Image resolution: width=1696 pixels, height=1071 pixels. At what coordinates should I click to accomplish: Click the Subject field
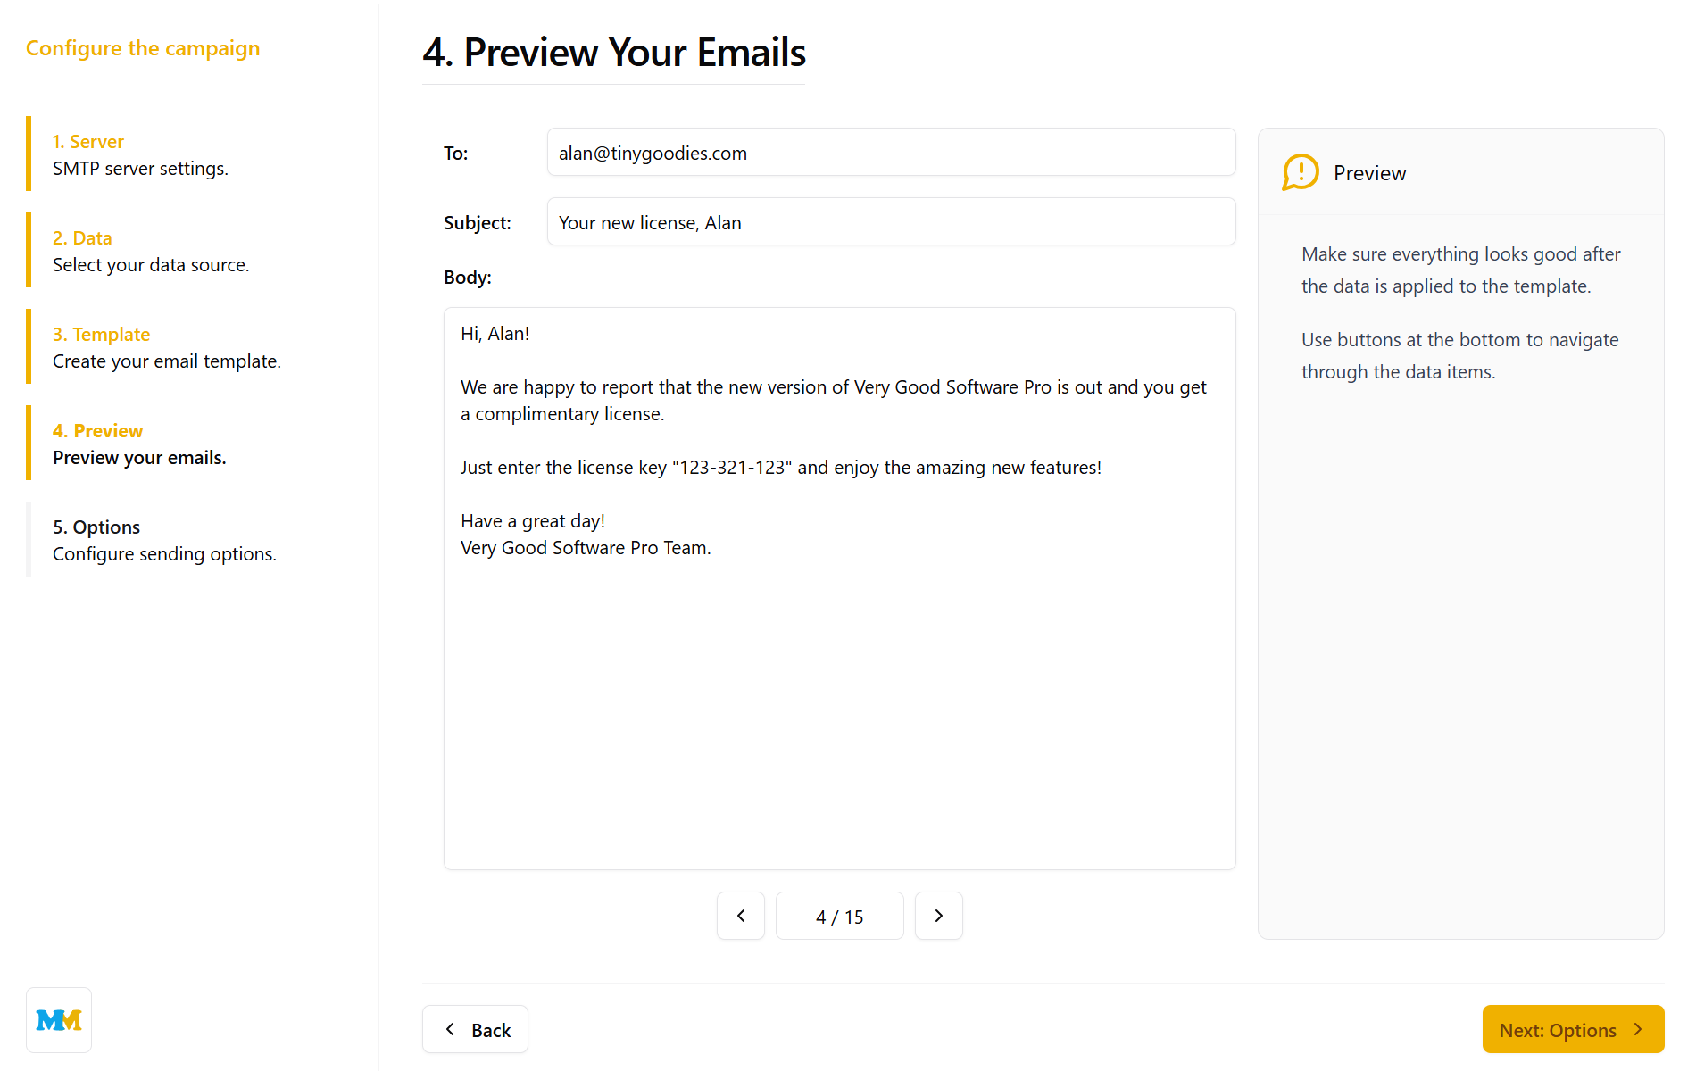(x=891, y=222)
